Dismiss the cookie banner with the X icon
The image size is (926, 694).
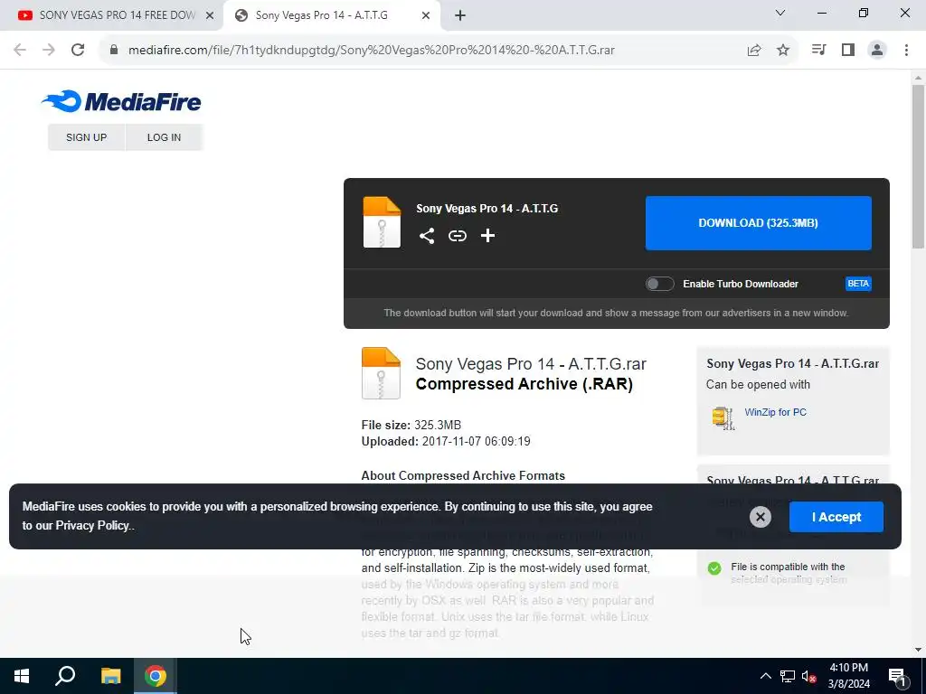[760, 517]
